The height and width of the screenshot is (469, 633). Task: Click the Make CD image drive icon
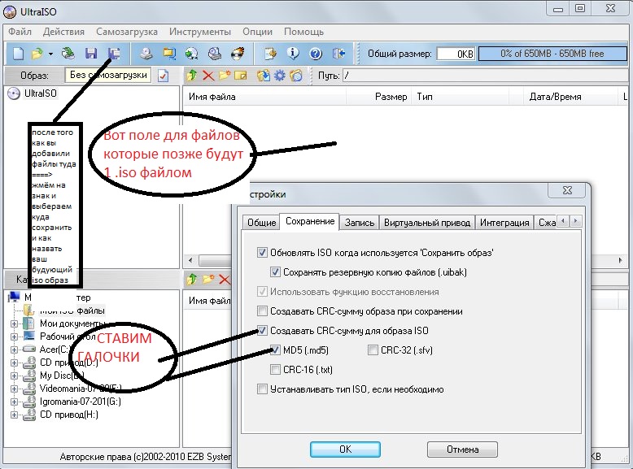pos(146,53)
